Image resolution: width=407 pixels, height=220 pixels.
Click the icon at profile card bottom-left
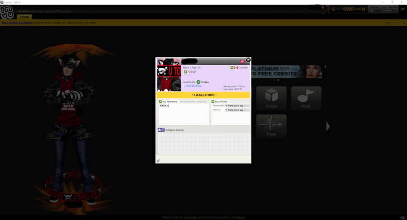(x=158, y=161)
